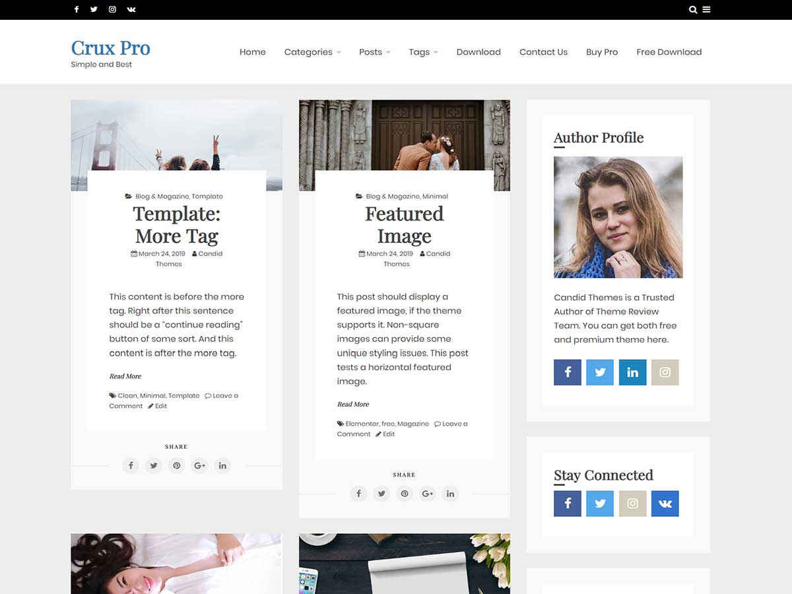
Task: Go to the Contact Us page
Action: click(x=543, y=52)
